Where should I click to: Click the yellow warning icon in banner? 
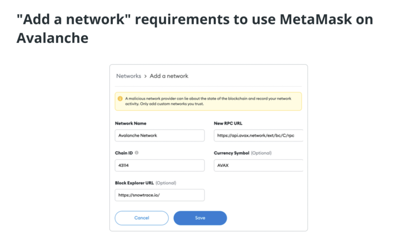[120, 99]
